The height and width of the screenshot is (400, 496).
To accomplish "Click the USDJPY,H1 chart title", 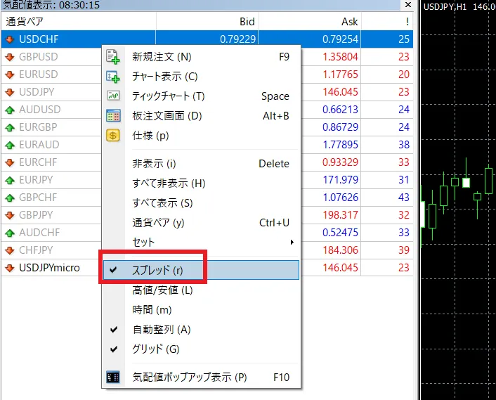I will tap(445, 6).
